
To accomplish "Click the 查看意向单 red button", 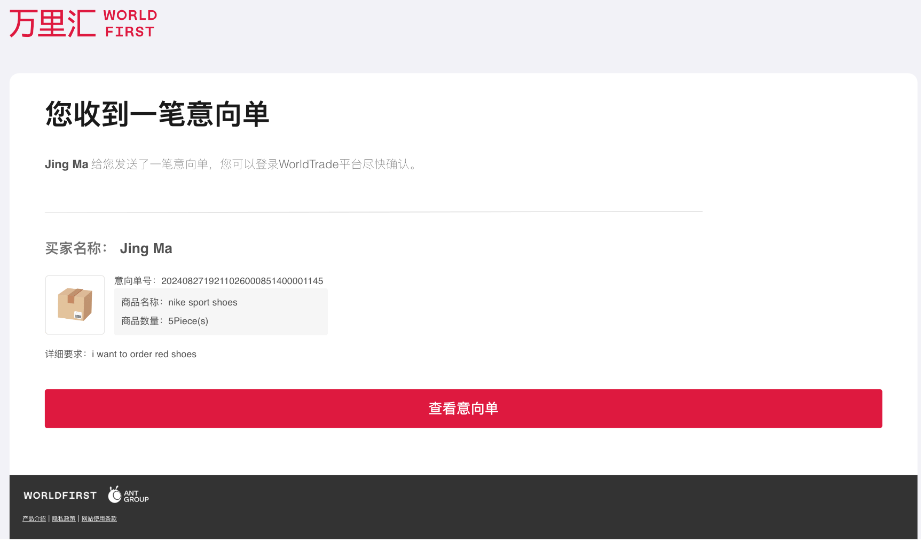I will coord(463,408).
